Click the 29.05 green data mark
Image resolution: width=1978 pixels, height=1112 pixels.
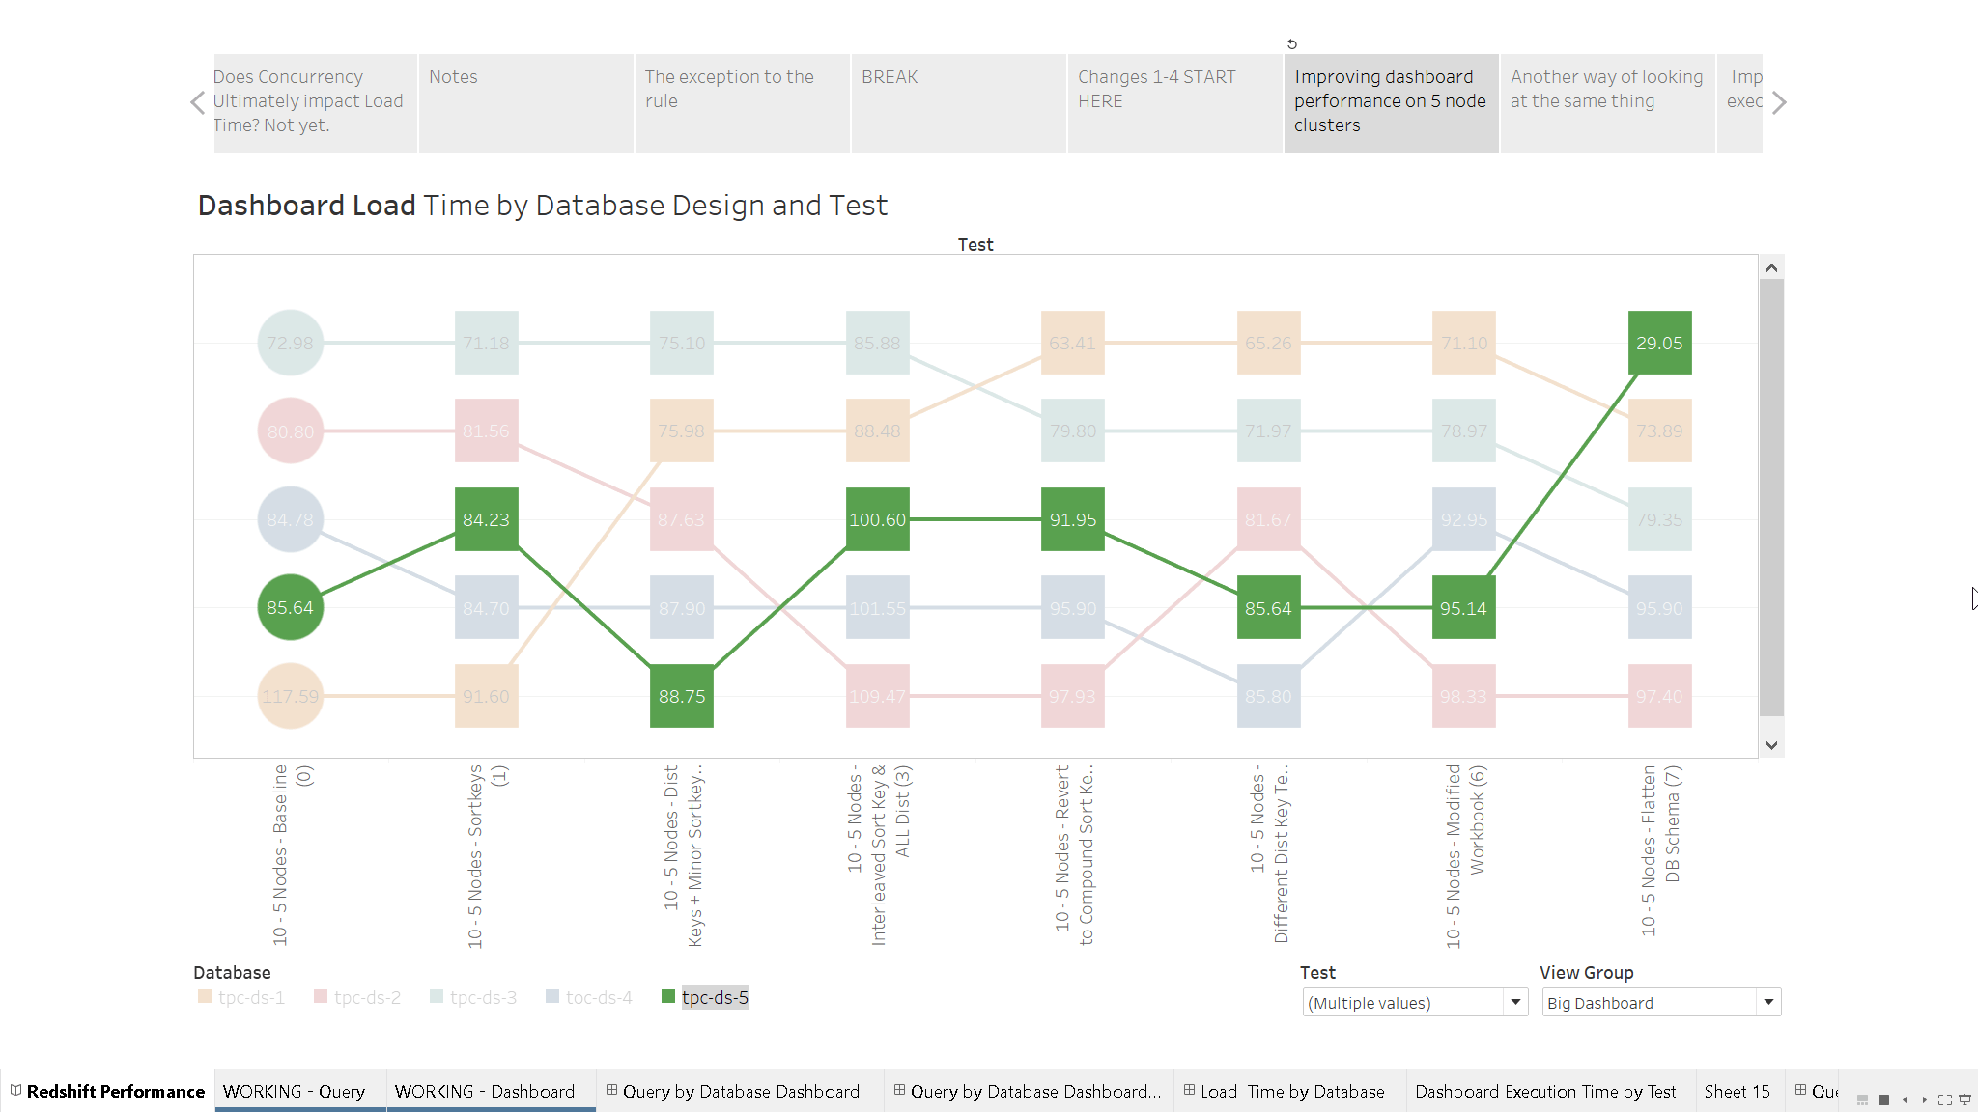coord(1659,343)
